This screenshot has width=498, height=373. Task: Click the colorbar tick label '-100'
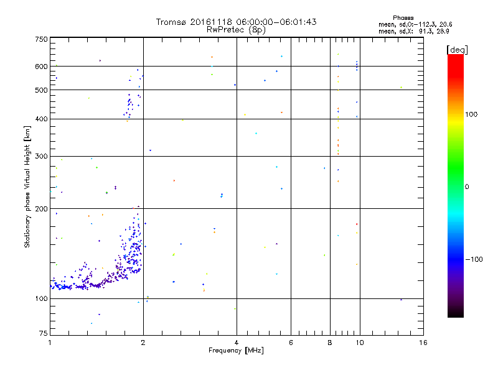click(x=474, y=259)
